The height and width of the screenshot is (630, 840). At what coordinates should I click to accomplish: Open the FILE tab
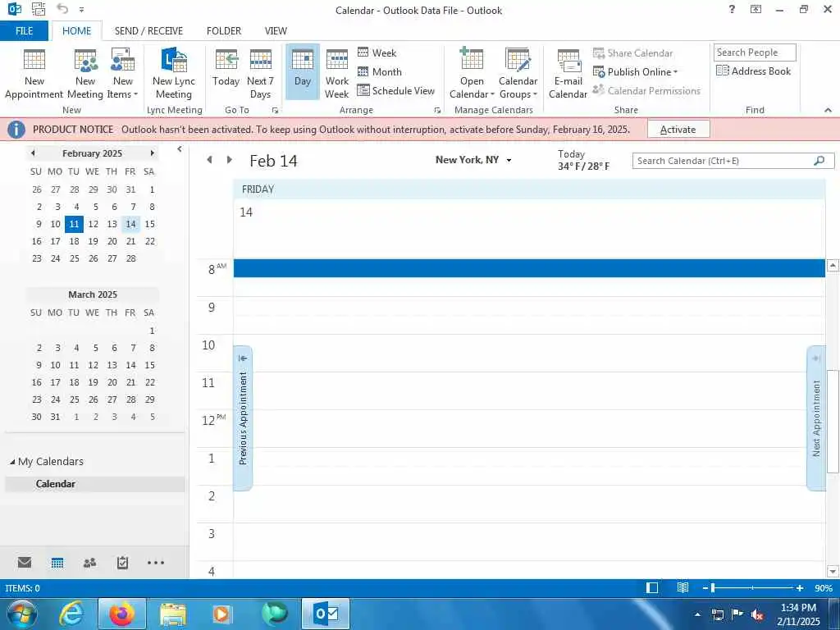(24, 31)
